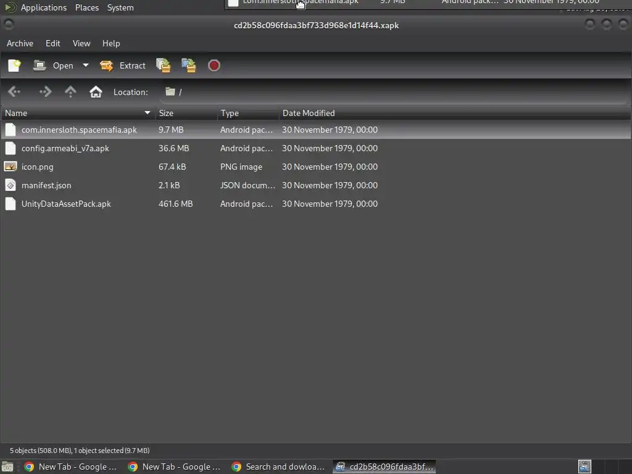632x474 pixels.
Task: Select com.innersloth.spacemafia.apk file row
Action: pos(316,130)
